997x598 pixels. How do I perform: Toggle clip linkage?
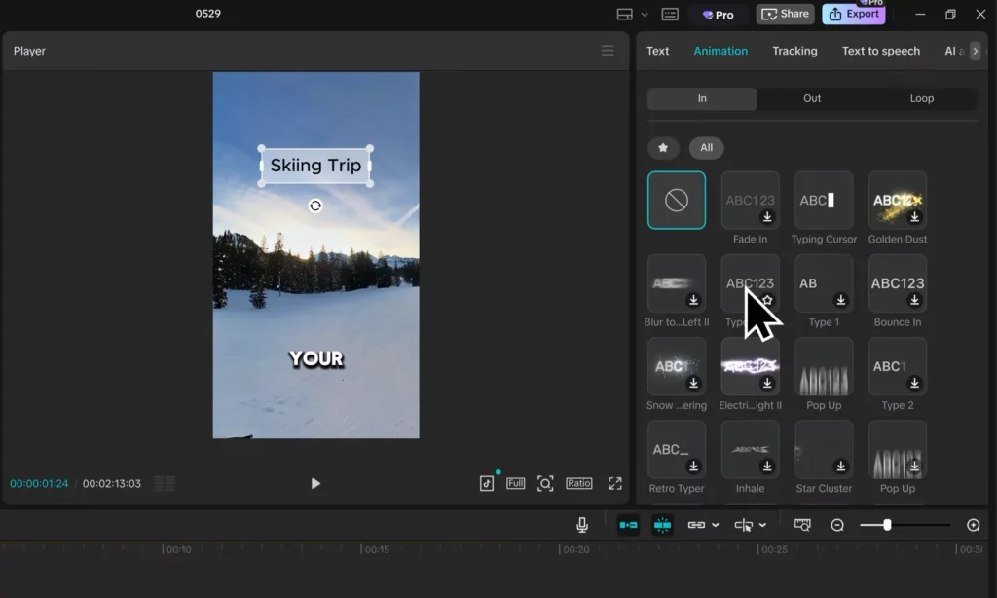(696, 525)
